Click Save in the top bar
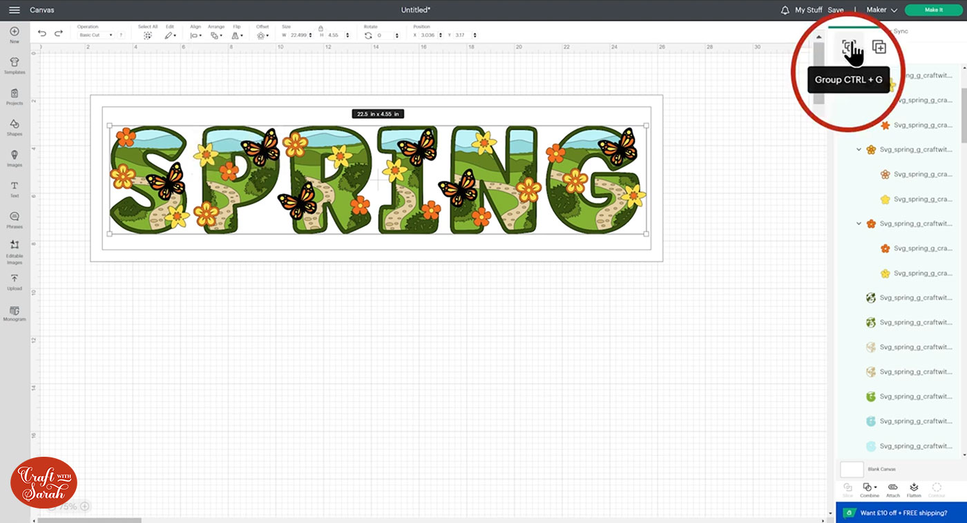This screenshot has height=523, width=967. pos(836,10)
